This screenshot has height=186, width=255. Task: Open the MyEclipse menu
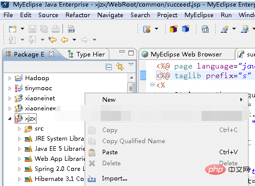click(199, 15)
